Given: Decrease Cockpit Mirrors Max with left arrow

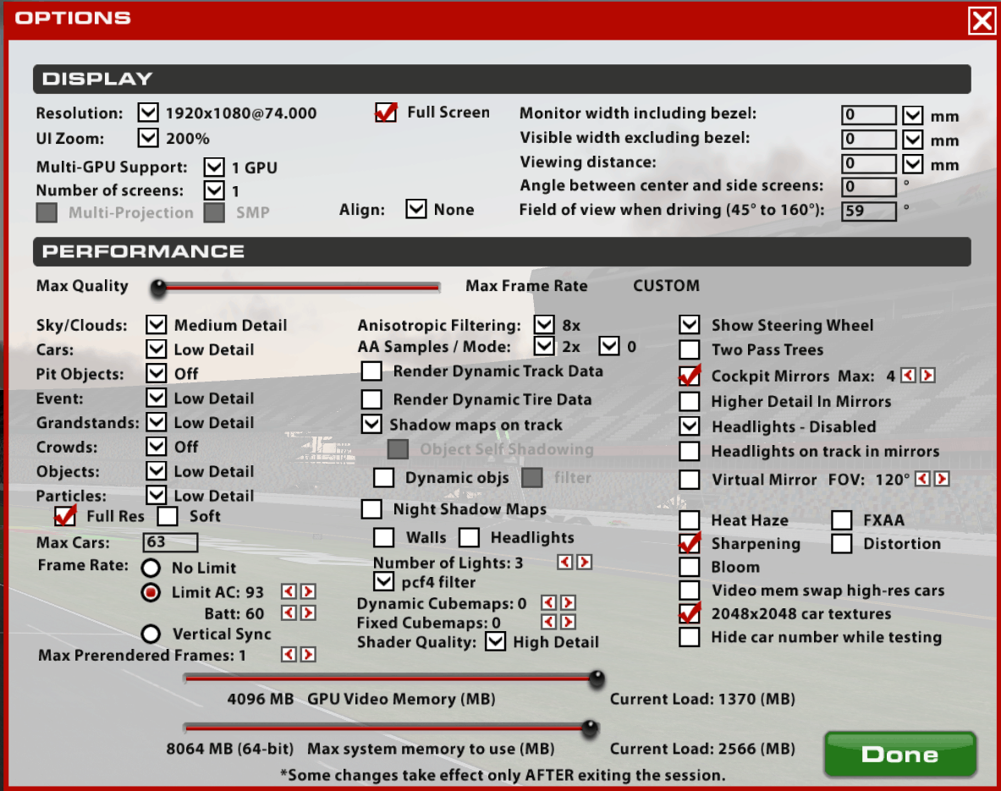Looking at the screenshot, I should point(908,376).
